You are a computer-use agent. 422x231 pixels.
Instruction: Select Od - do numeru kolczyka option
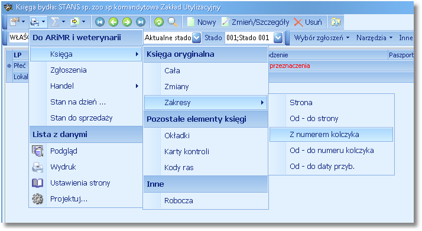point(332,150)
